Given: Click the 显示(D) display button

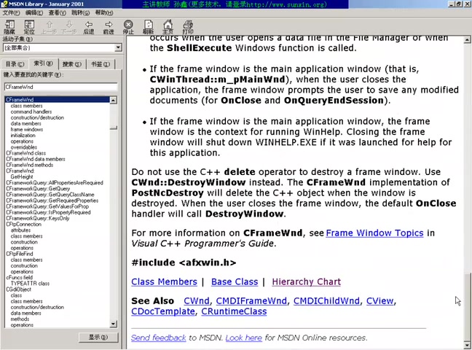Looking at the screenshot, I should click(98, 337).
